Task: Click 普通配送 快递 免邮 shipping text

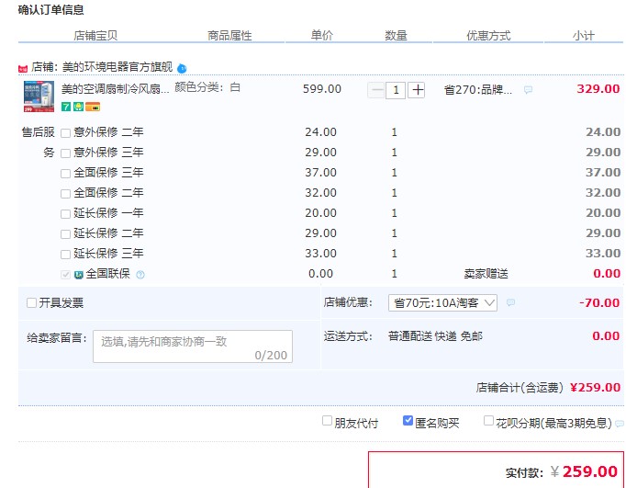Action: click(x=435, y=336)
